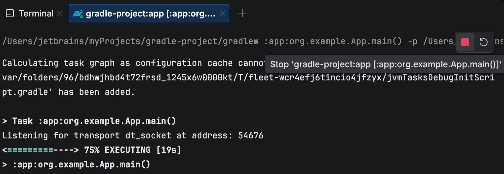Rerun the gradle-project:app configuration
The image size is (504, 174).
[x=483, y=42]
